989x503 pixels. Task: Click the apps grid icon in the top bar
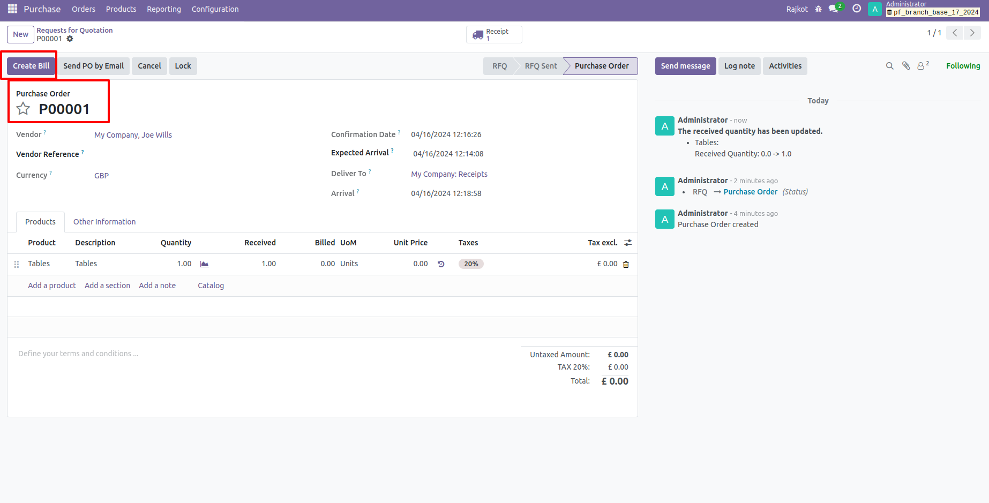pyautogui.click(x=12, y=9)
